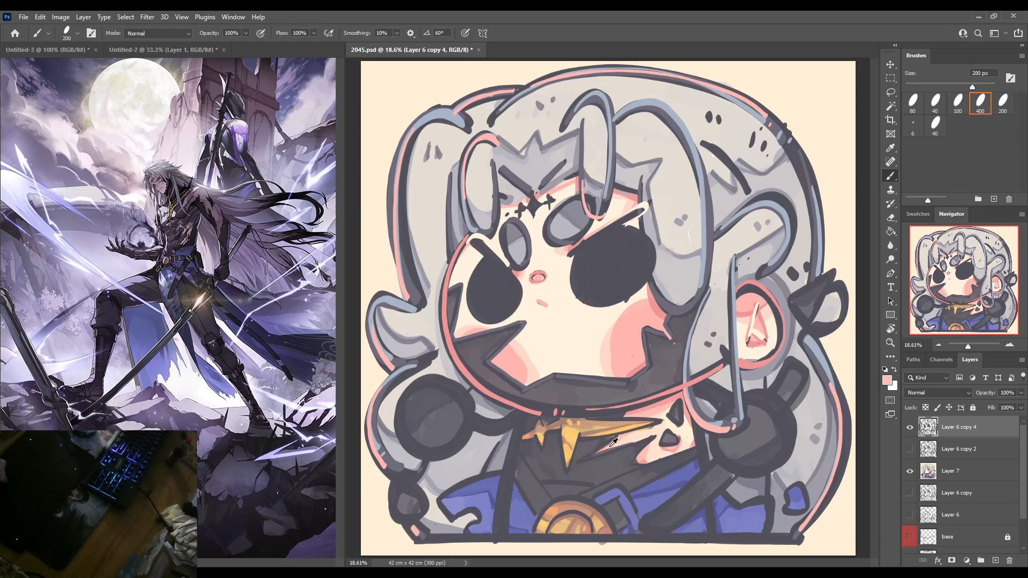
Task: Select the Frame tool
Action: [890, 134]
